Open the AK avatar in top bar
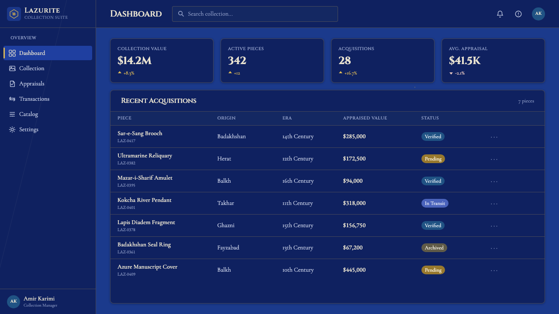Screen dimensions: 559x314 tap(538, 14)
